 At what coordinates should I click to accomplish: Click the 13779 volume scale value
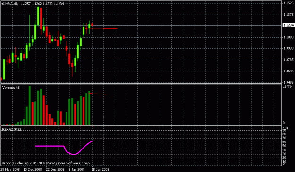tap(287, 87)
